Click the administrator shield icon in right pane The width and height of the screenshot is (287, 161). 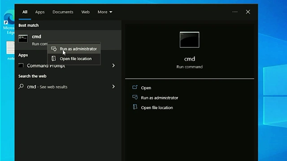click(135, 97)
